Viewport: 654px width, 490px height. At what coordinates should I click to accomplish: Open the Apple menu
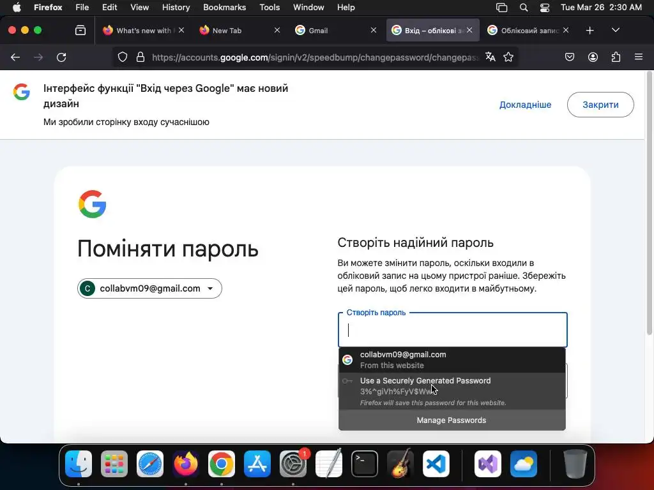(x=17, y=8)
